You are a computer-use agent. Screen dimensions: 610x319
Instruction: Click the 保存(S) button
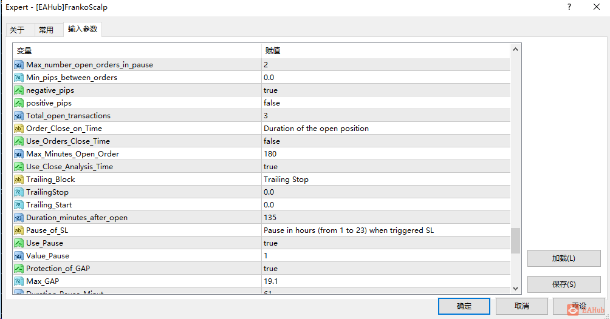564,284
